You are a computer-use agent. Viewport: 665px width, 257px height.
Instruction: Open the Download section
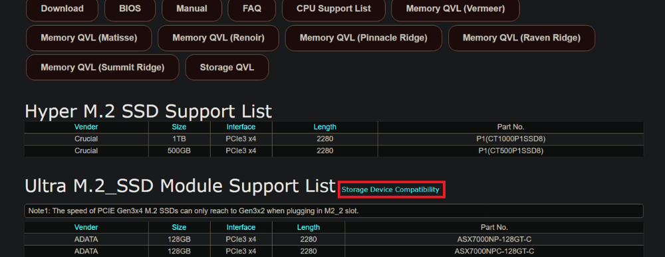click(63, 9)
